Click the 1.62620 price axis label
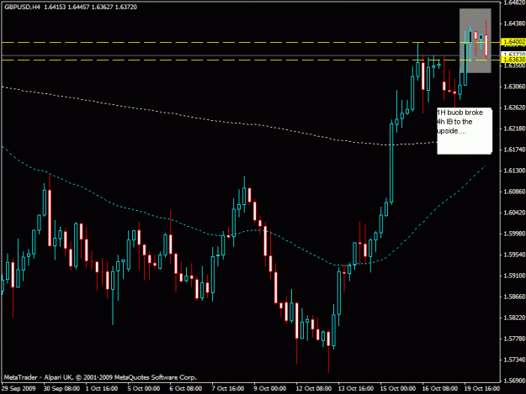The width and height of the screenshot is (526, 394). (514, 108)
